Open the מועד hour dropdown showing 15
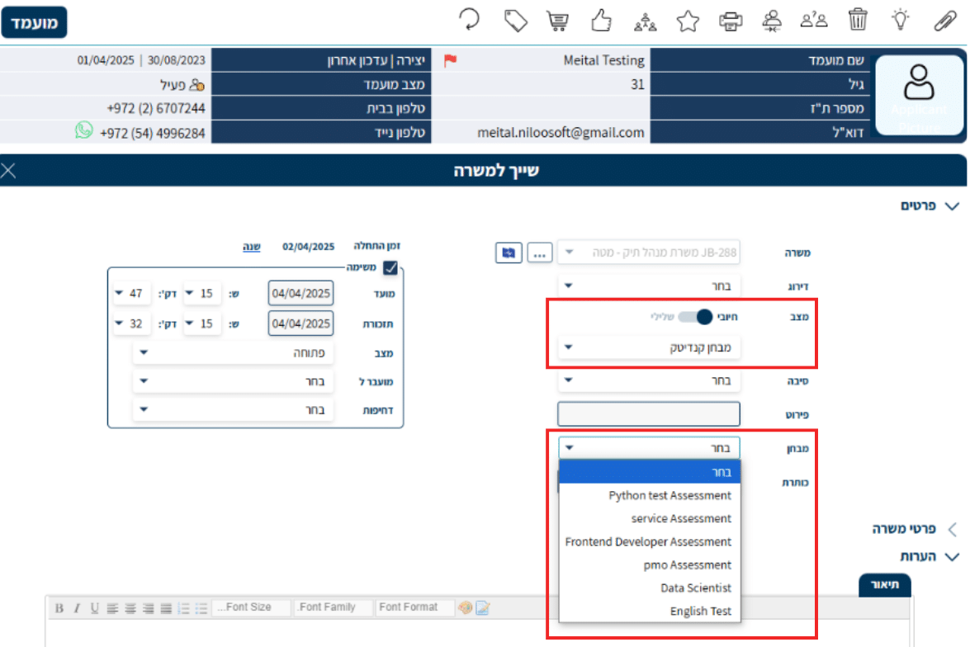 (201, 293)
